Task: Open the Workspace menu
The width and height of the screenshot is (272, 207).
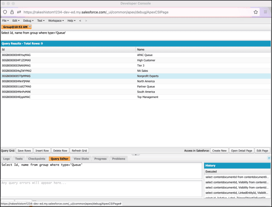Action: [x=56, y=21]
